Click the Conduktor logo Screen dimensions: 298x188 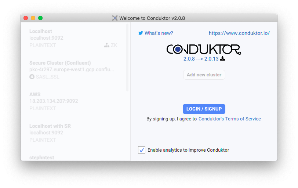pyautogui.click(x=204, y=50)
